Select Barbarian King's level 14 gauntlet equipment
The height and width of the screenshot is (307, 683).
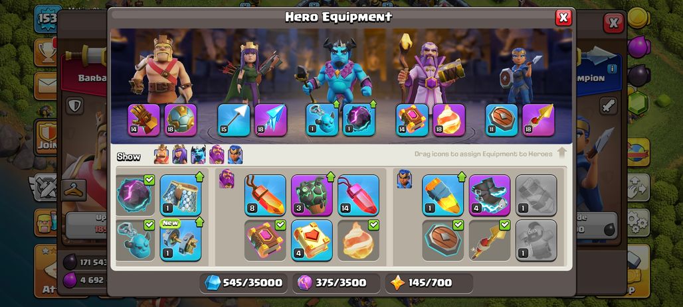click(x=144, y=120)
